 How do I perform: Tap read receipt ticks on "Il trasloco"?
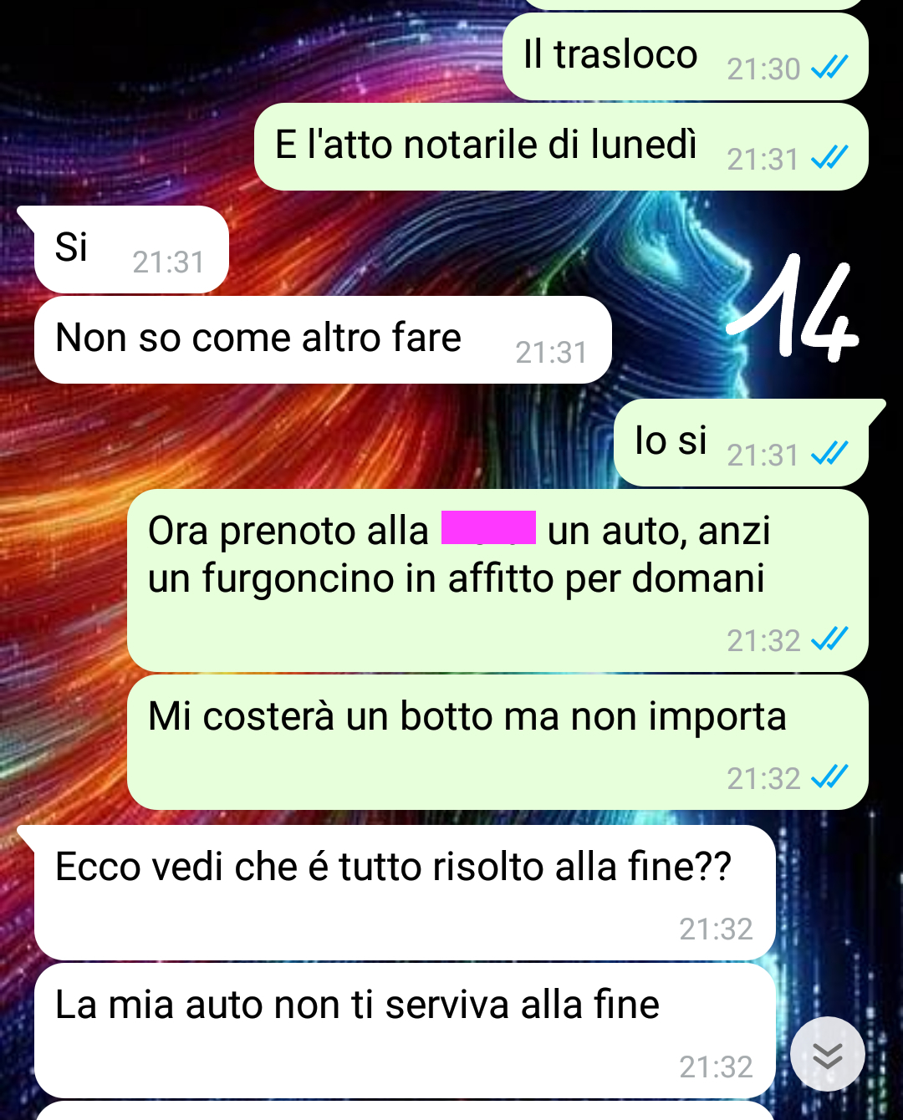[x=829, y=67]
